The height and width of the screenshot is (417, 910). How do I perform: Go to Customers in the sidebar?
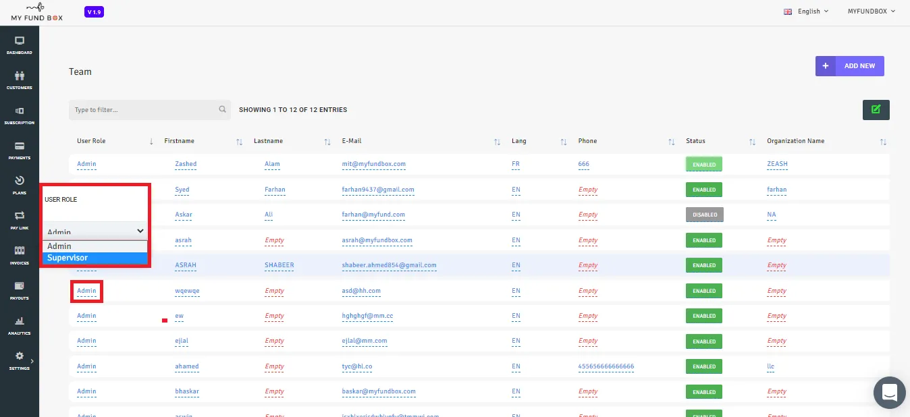click(20, 76)
